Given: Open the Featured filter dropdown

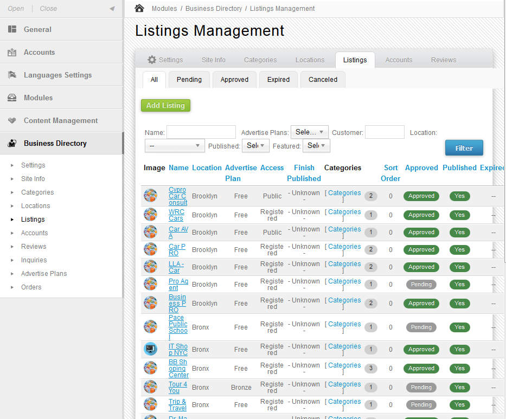Looking at the screenshot, I should coord(316,145).
